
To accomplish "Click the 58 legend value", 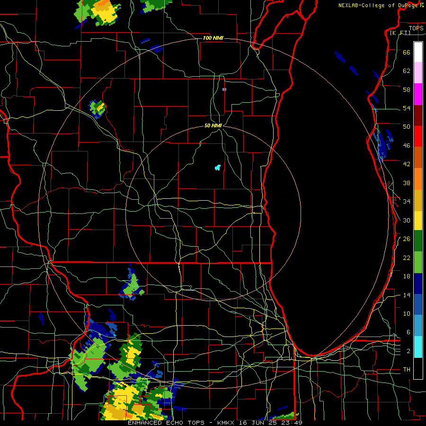I will pos(407,89).
